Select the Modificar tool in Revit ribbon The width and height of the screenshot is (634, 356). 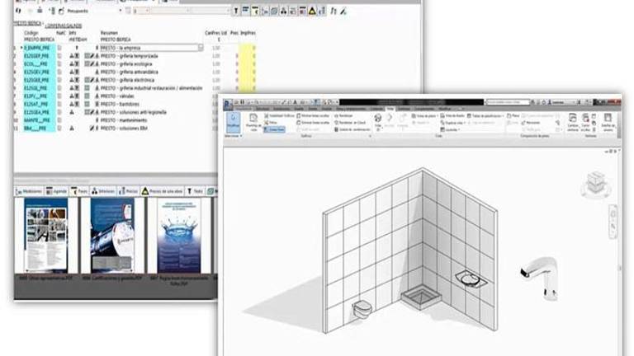pyautogui.click(x=234, y=122)
